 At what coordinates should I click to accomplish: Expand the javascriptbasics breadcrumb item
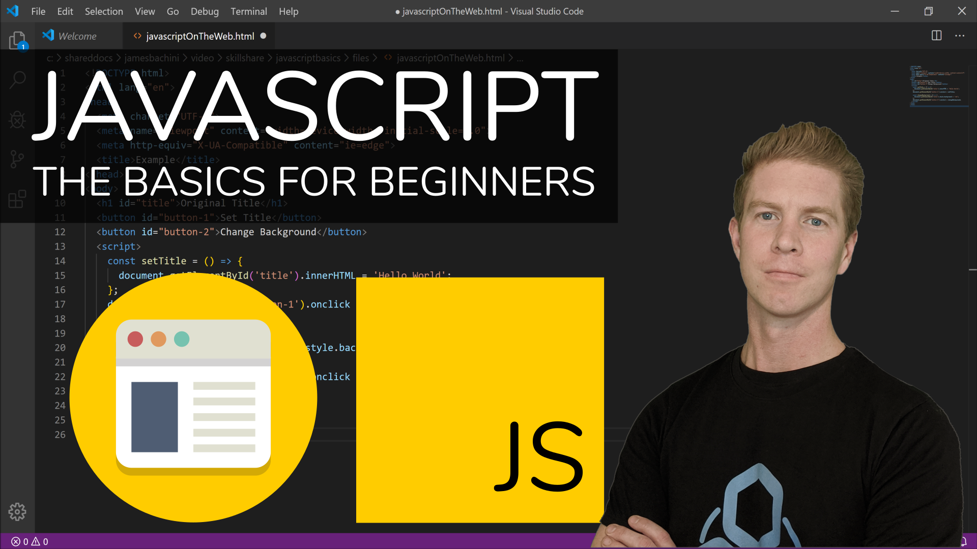point(308,58)
